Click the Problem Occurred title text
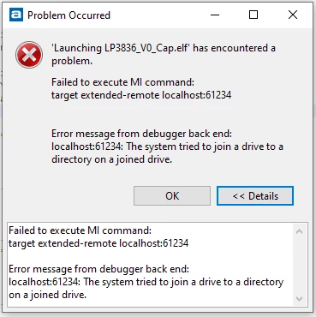 click(69, 15)
